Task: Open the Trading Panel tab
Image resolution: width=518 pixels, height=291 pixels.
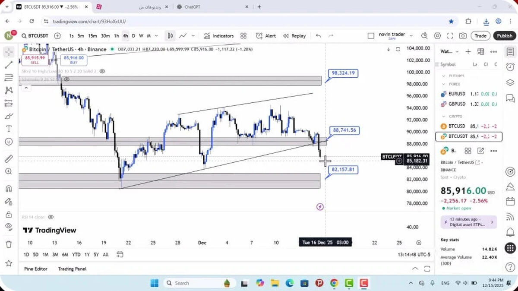Action: tap(72, 269)
